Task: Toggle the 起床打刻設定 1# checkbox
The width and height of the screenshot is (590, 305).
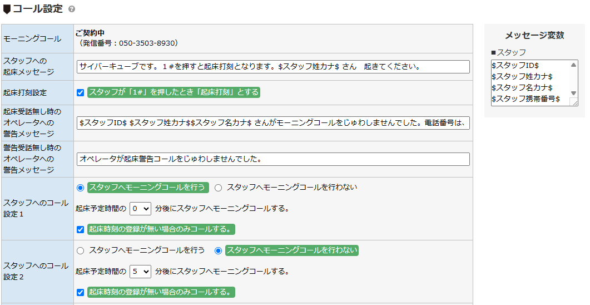Action: tap(80, 92)
